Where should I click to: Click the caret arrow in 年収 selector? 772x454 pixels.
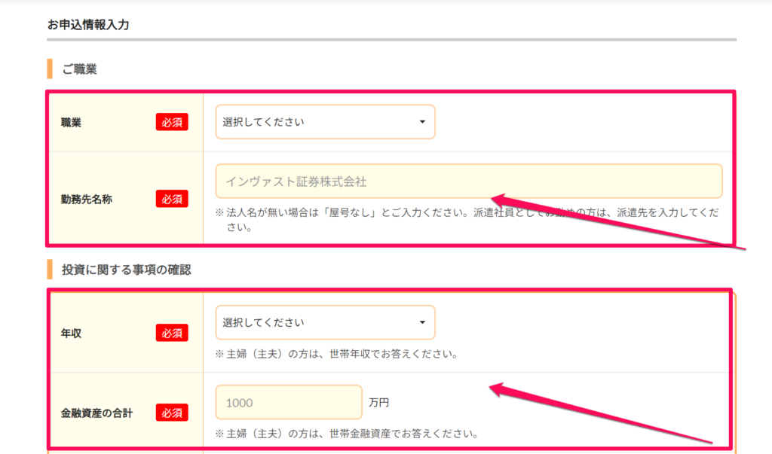(422, 323)
